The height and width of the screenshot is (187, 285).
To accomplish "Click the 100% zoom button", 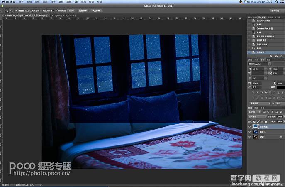I will tap(71, 10).
